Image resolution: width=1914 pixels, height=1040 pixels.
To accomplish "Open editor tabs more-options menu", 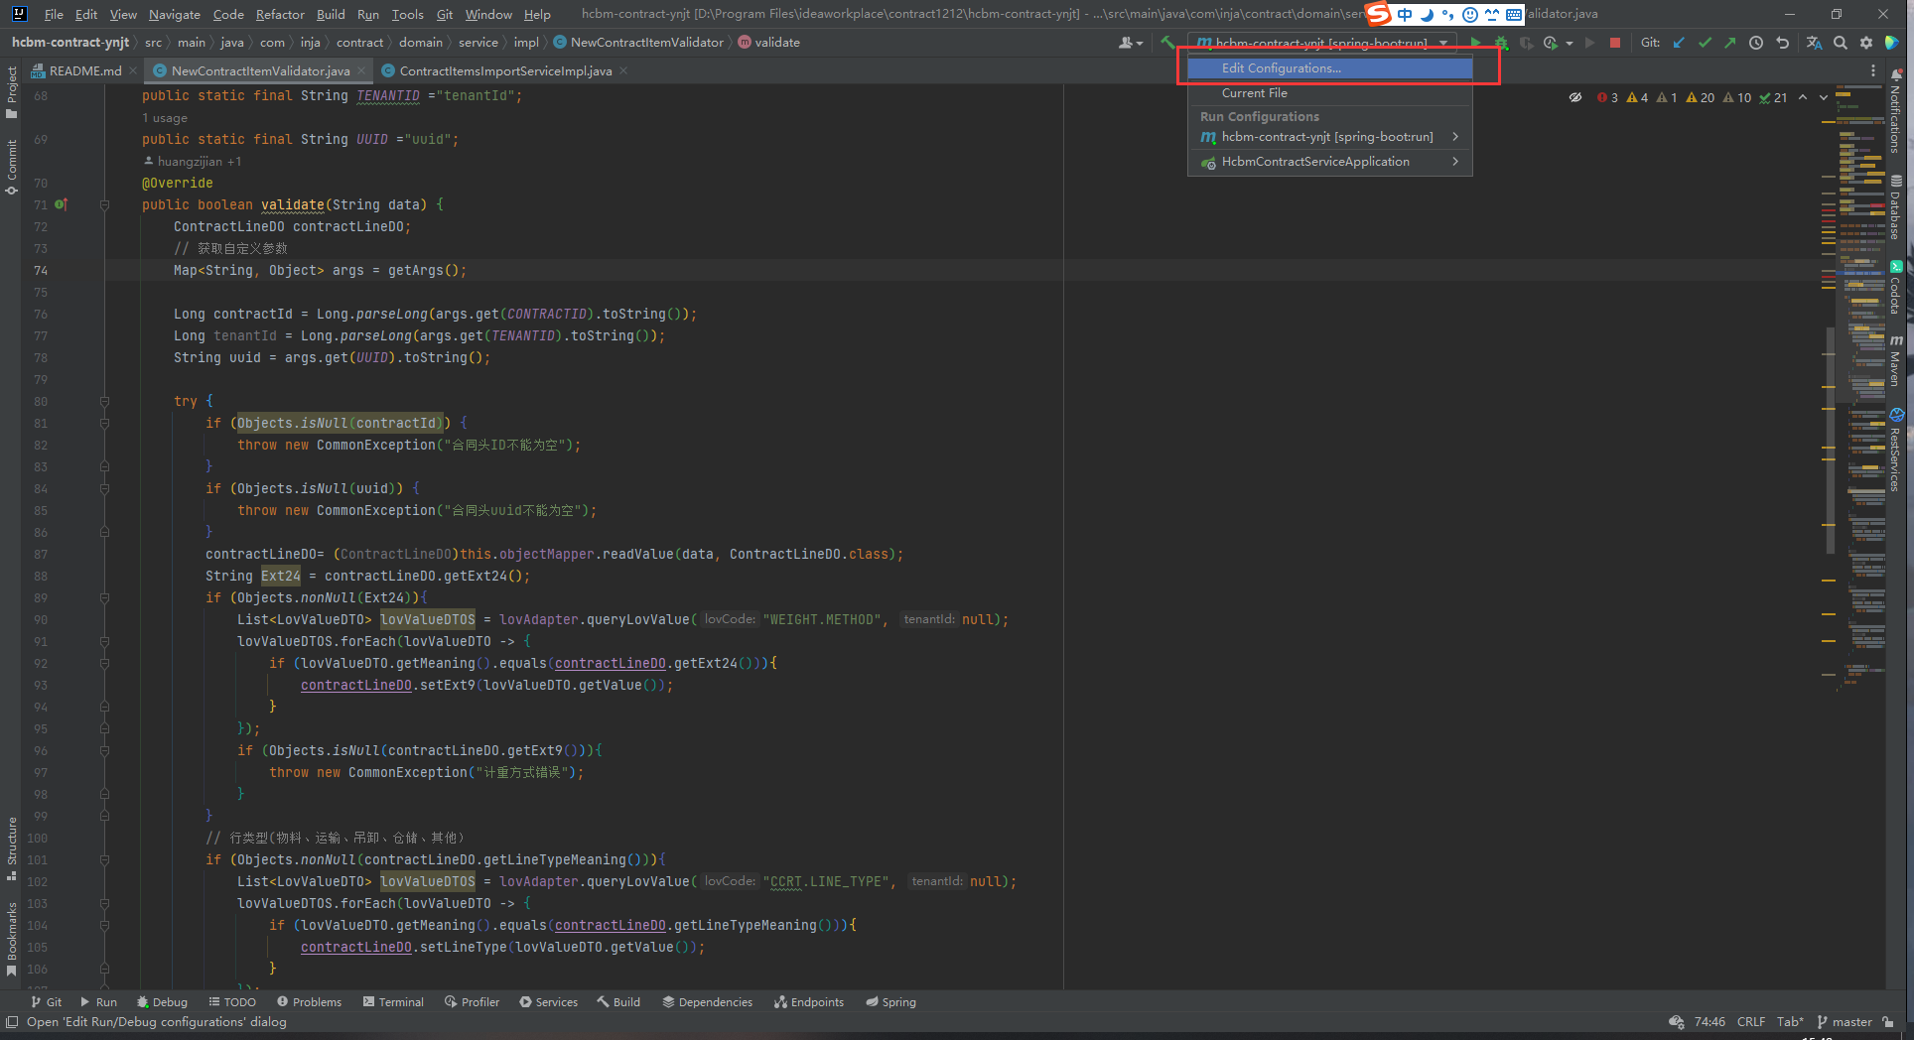I will click(1873, 70).
